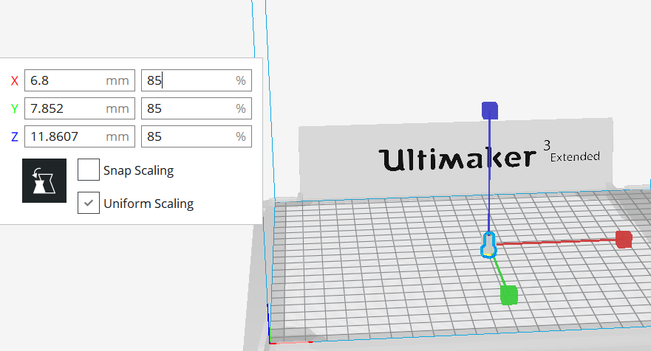The width and height of the screenshot is (651, 351).
Task: Click the X size field showing 6.8 mm
Action: coord(80,80)
